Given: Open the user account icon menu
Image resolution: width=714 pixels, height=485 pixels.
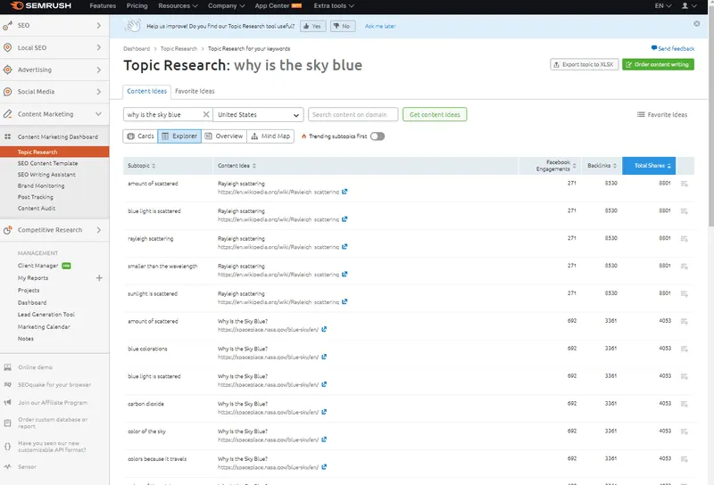Looking at the screenshot, I should (688, 5).
